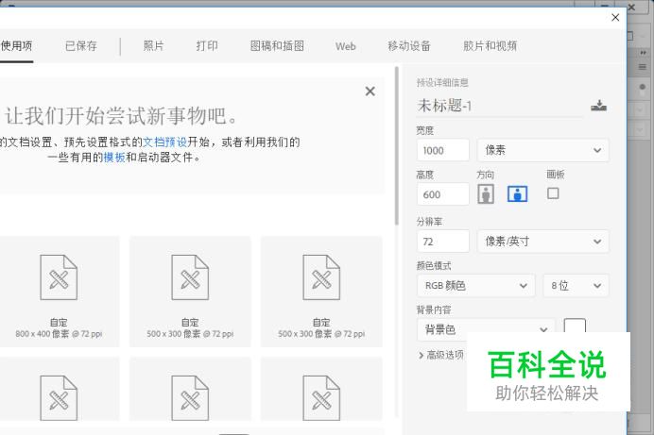Switch to the 照片 tab
The image size is (654, 435).
click(x=153, y=46)
